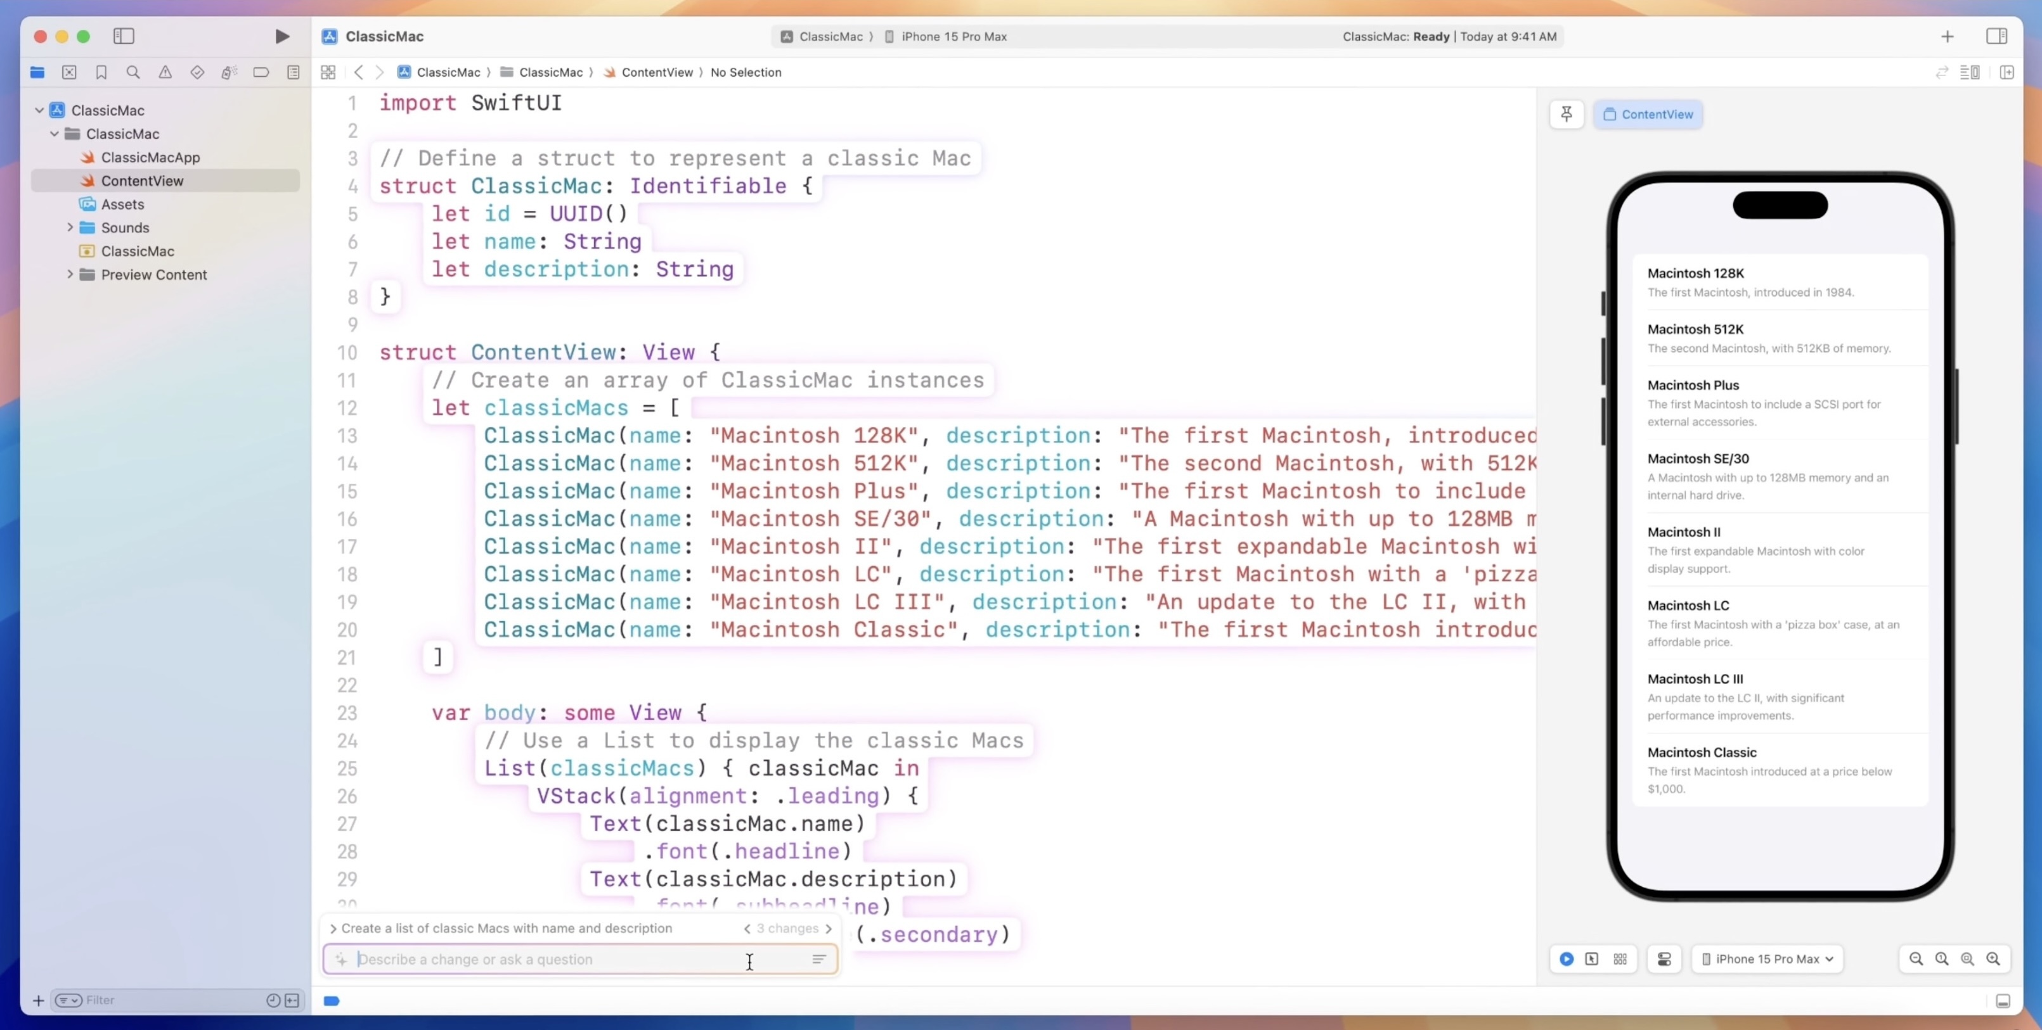Image resolution: width=2042 pixels, height=1030 pixels.
Task: Select the ClassicMacApp file
Action: click(150, 157)
